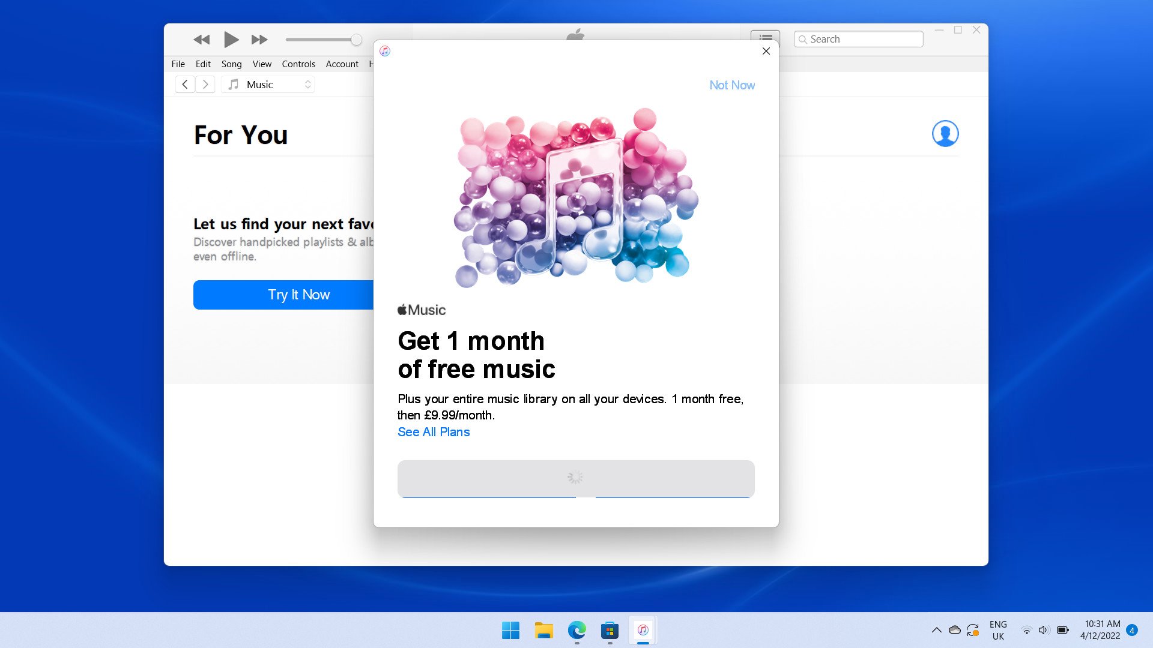
Task: Click the Wi-Fi network tray icon
Action: tap(1027, 630)
